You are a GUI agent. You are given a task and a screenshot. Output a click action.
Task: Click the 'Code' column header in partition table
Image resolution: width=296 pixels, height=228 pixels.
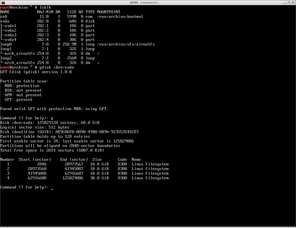[122, 160]
